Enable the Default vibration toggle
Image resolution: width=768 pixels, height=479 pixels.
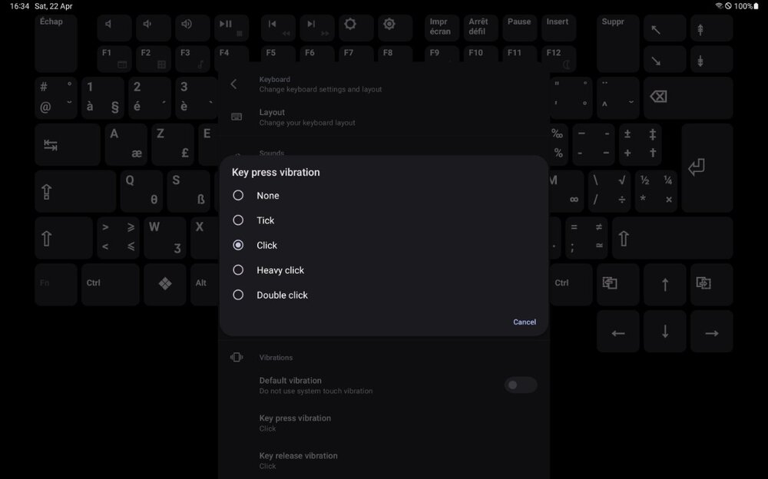point(521,385)
